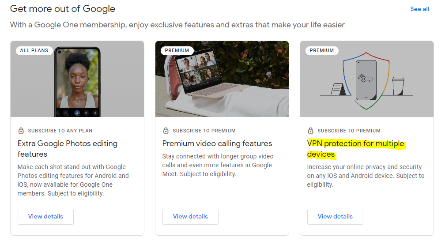Select the PREMIUM badge on the video calling card
445x241 pixels.
(177, 50)
